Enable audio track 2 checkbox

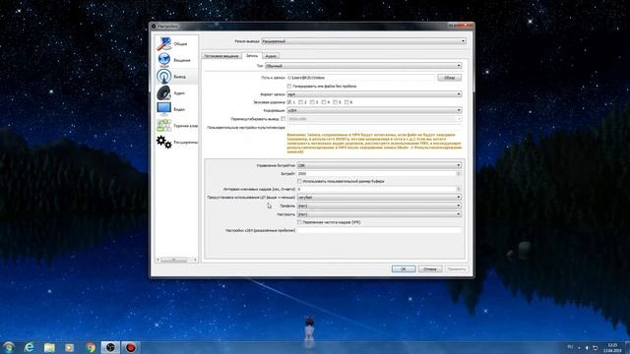point(300,102)
